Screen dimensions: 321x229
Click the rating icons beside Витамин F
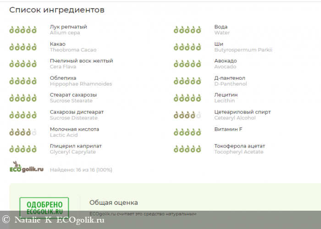[187, 132]
